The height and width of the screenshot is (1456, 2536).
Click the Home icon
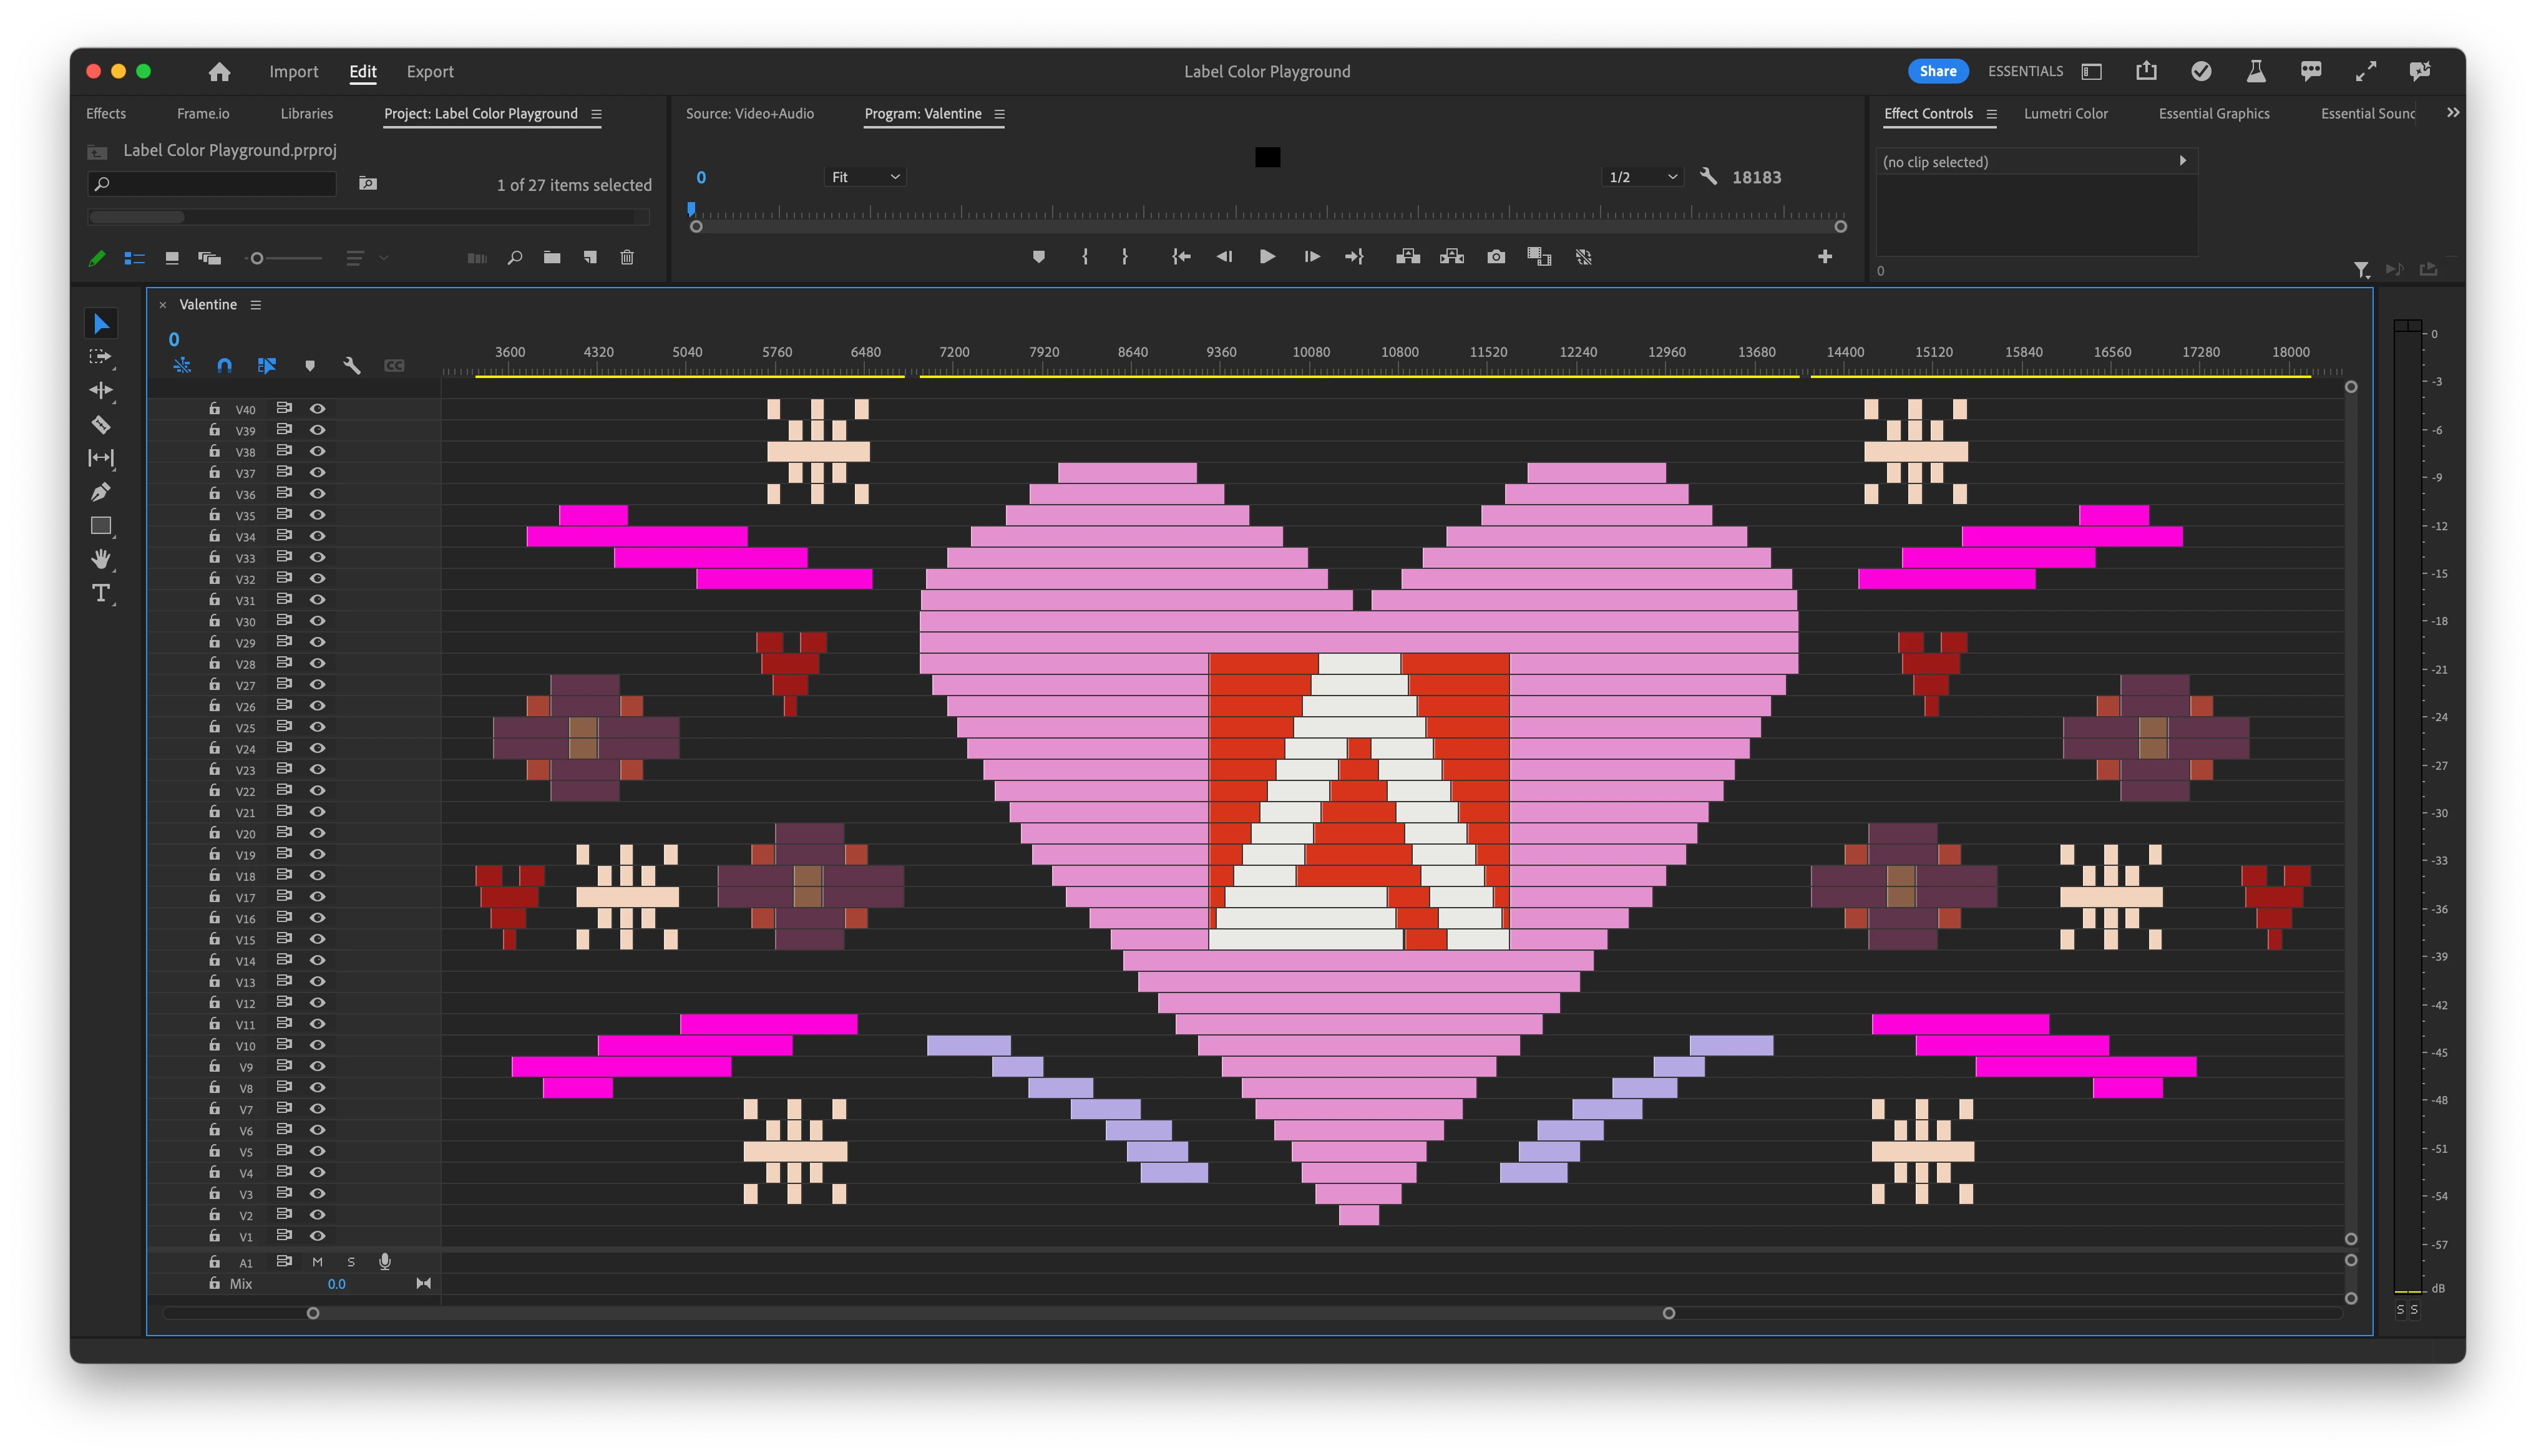pyautogui.click(x=219, y=71)
